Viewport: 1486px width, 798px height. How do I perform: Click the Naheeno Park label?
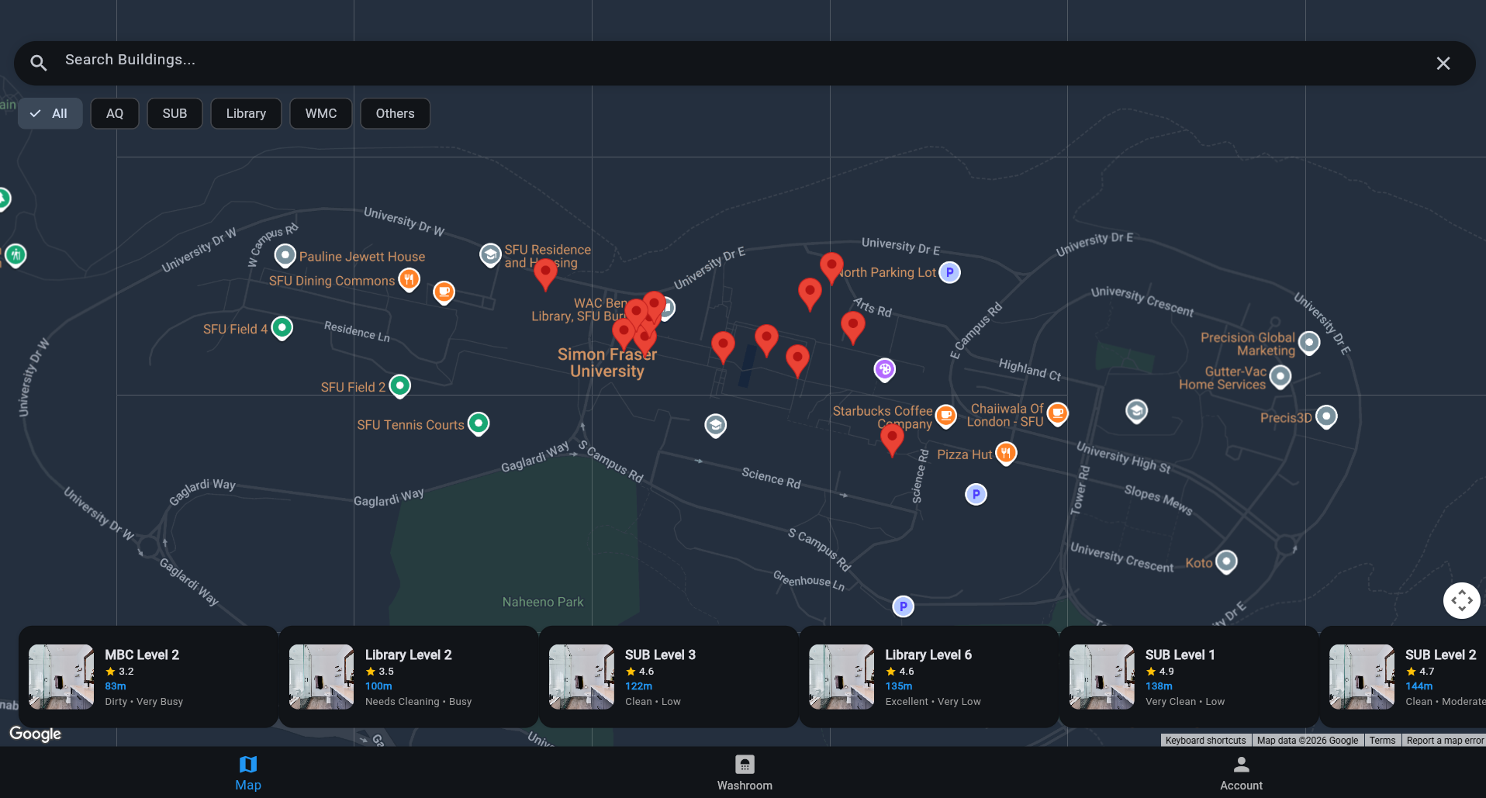(543, 602)
